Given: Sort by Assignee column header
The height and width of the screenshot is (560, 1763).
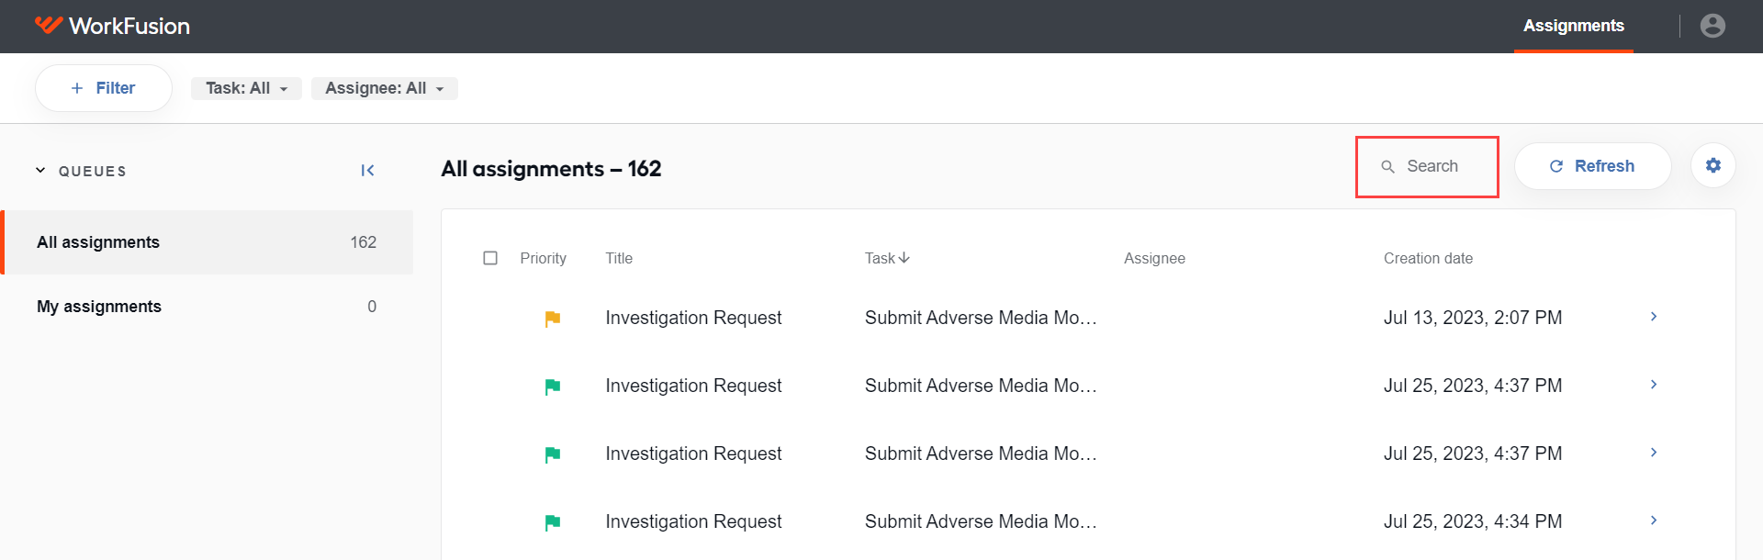Looking at the screenshot, I should pyautogui.click(x=1154, y=258).
